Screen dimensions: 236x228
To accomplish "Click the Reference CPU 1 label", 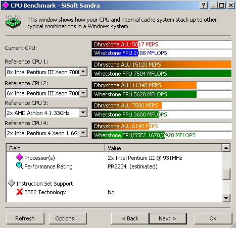I will coord(26,62).
